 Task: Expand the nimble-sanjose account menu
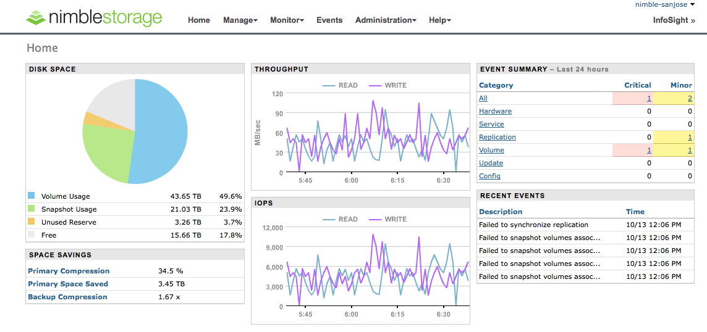pyautogui.click(x=664, y=4)
